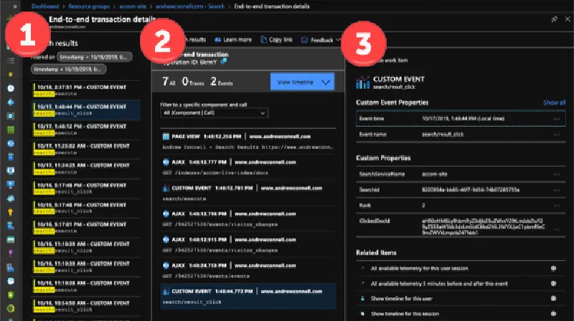Click the clock icon in the left sidebar
This screenshot has height=321, width=574.
11,88
